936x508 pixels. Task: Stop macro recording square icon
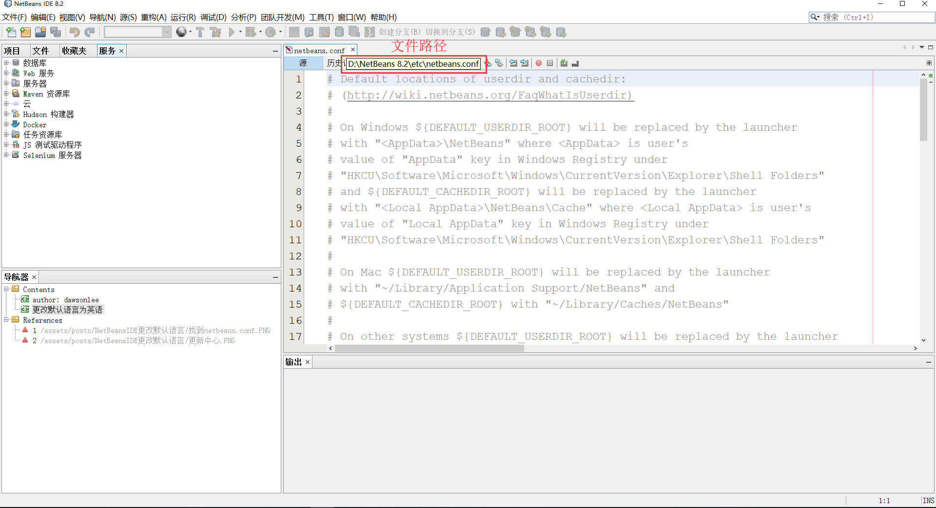point(550,63)
